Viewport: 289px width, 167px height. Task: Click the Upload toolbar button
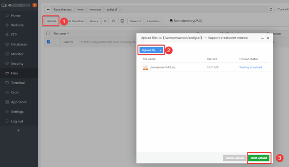[x=51, y=21]
